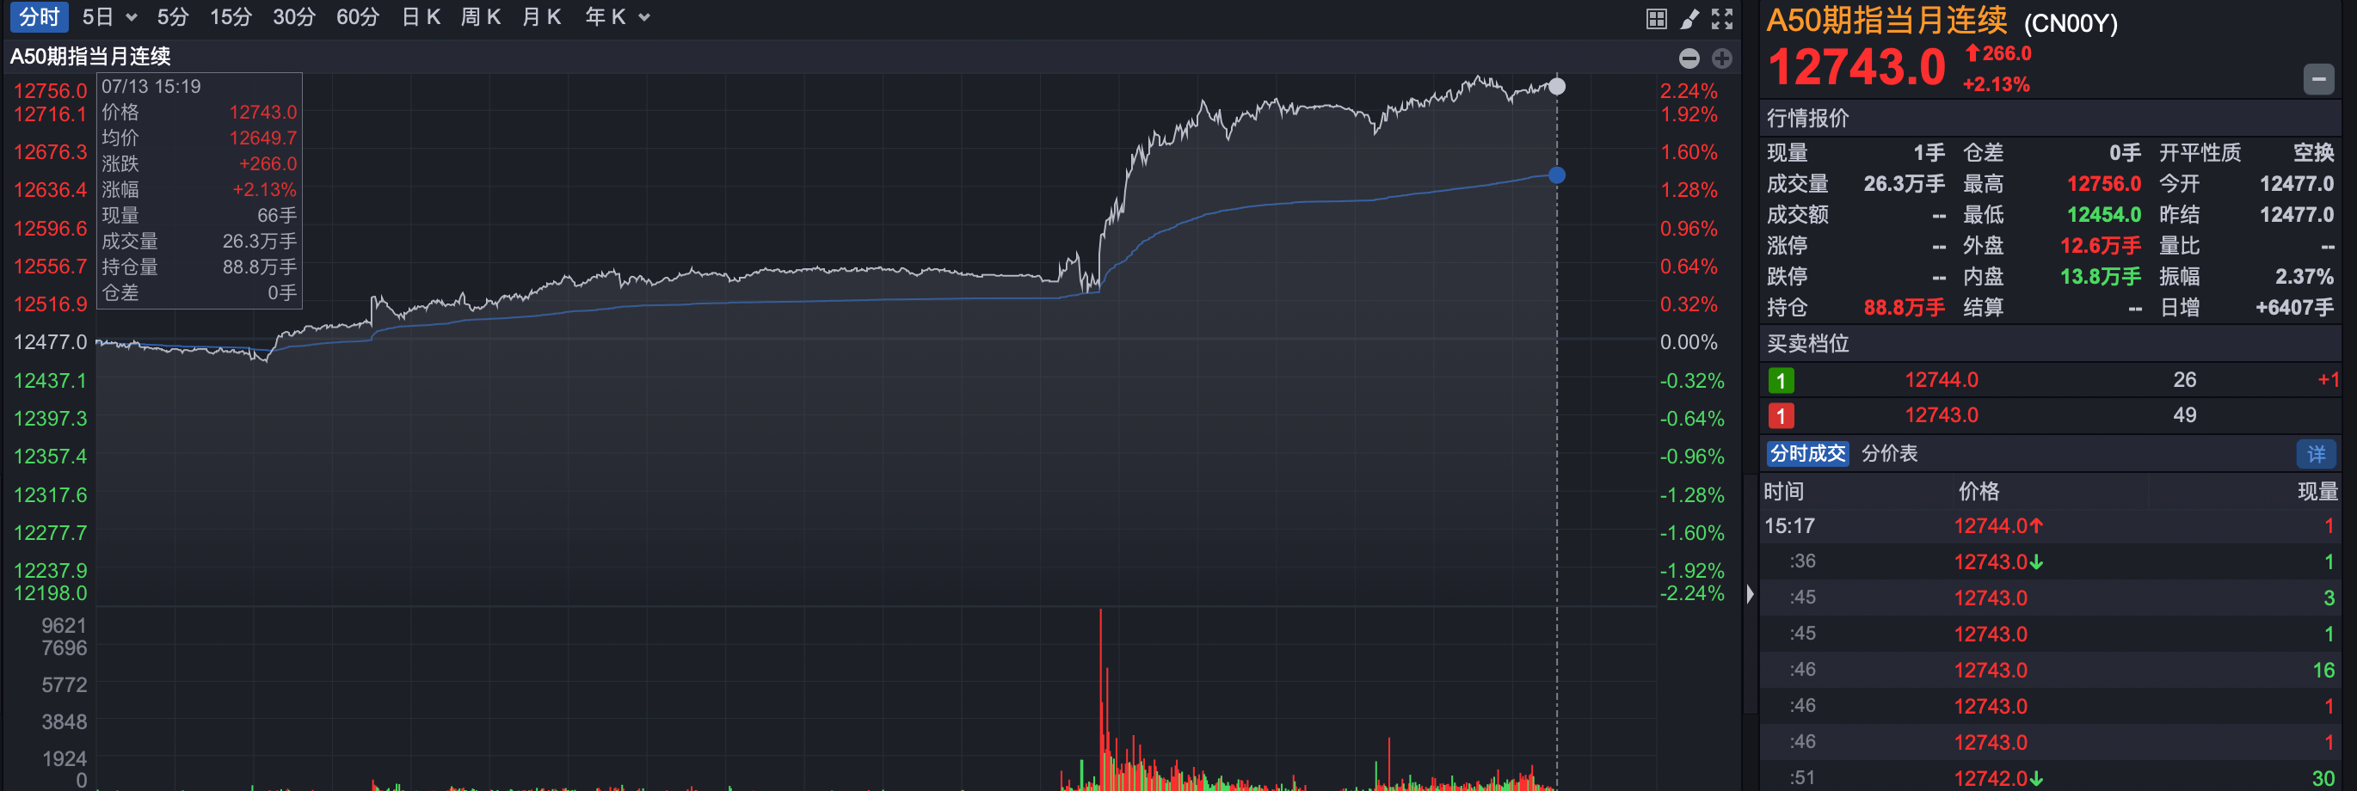Zoom out chart with minus icon

click(1689, 58)
